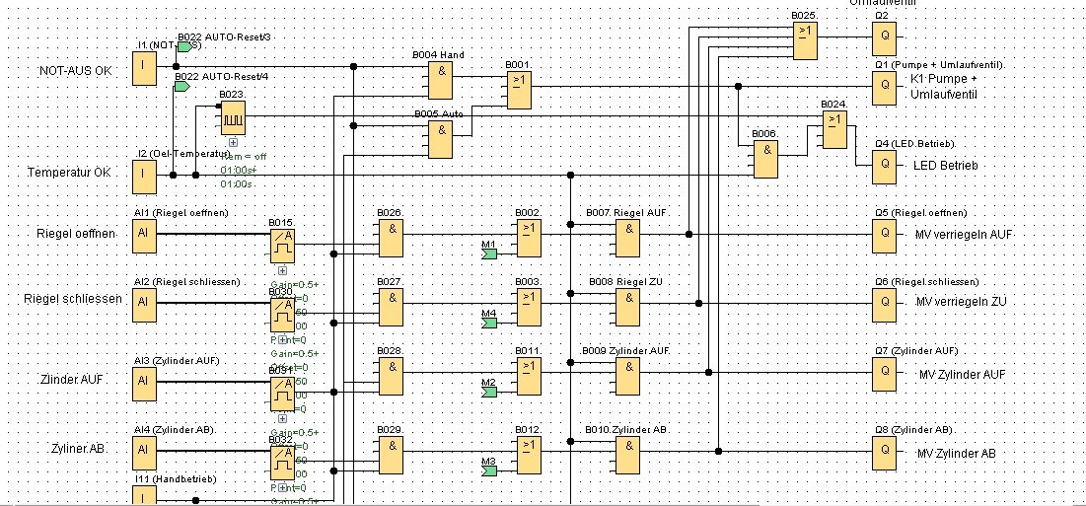This screenshot has width=1086, height=506.
Task: Select the B010 Zylinder AB AND block
Action: pos(628,454)
